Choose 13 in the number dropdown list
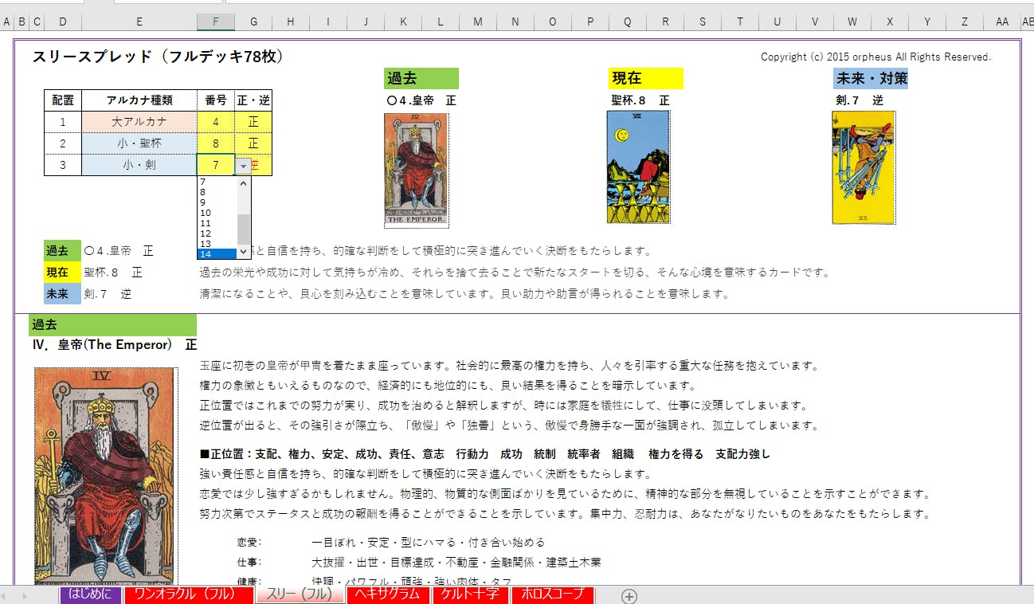This screenshot has width=1034, height=604. click(217, 244)
